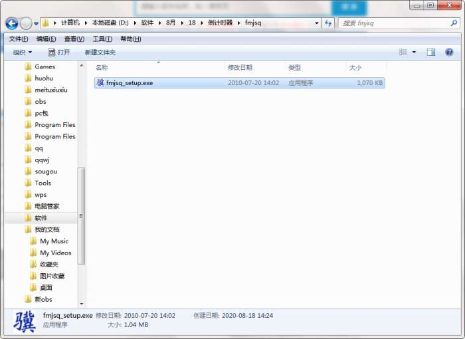Viewport: 465px width, 339px height.
Task: Toggle the preview pane
Action: [x=431, y=53]
